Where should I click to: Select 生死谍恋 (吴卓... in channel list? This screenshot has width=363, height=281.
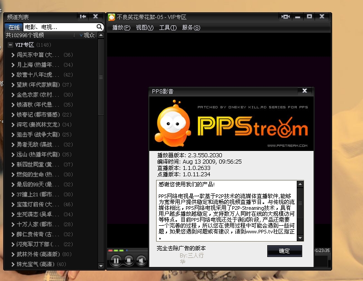click(38, 214)
